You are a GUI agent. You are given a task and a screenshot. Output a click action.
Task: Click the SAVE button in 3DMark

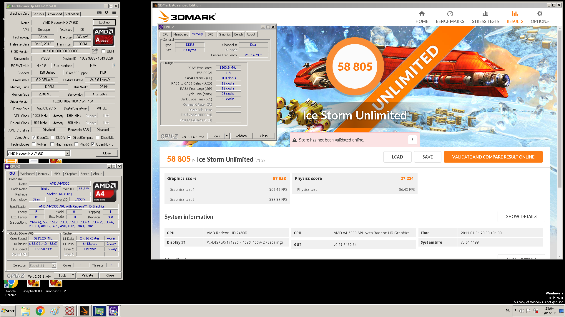[427, 157]
